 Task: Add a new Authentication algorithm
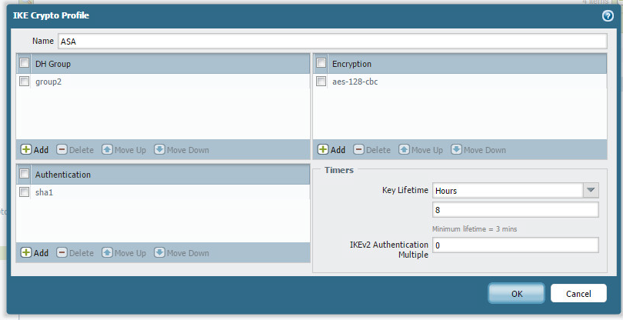pos(35,253)
